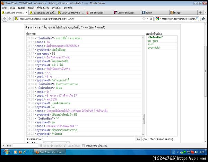Click the language bar icon in the tray
Viewport: 208px width, 162px height.
(174, 152)
